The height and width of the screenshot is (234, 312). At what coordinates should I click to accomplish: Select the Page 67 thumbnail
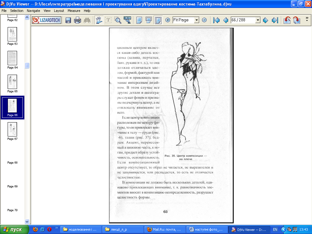pos(12,129)
